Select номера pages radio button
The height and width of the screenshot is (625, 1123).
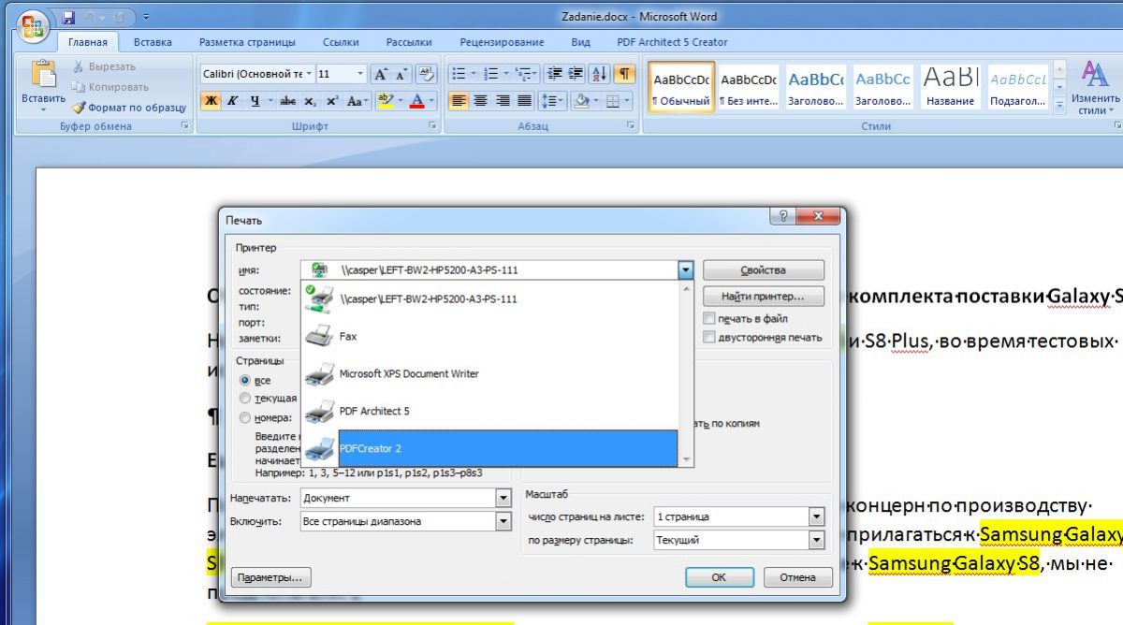(245, 418)
